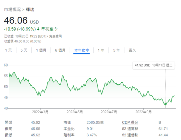Click the 最低 value 45.62
181x140 pixels.
(x=35, y=135)
